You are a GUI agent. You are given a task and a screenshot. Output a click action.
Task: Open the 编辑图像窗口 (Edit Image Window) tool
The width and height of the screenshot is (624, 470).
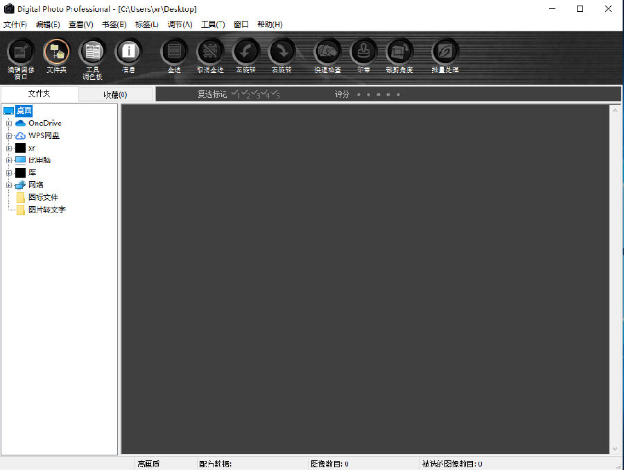tap(20, 52)
